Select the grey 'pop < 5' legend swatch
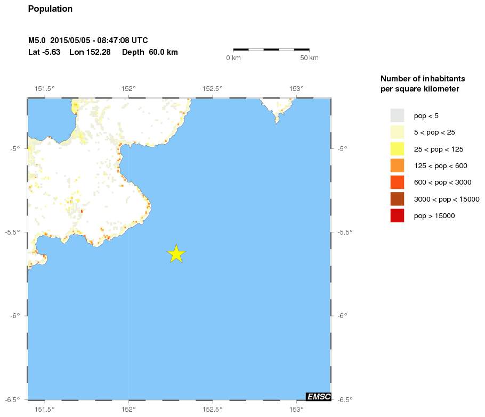Viewport: 485px width, 417px height. (397, 115)
